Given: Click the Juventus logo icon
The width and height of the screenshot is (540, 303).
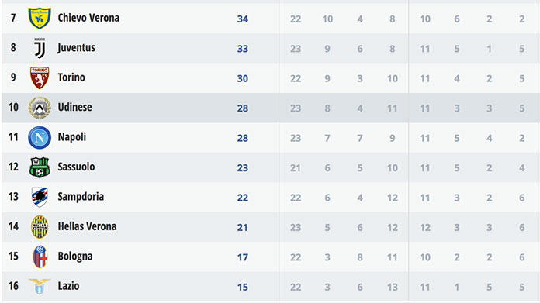Looking at the screenshot, I should [40, 48].
